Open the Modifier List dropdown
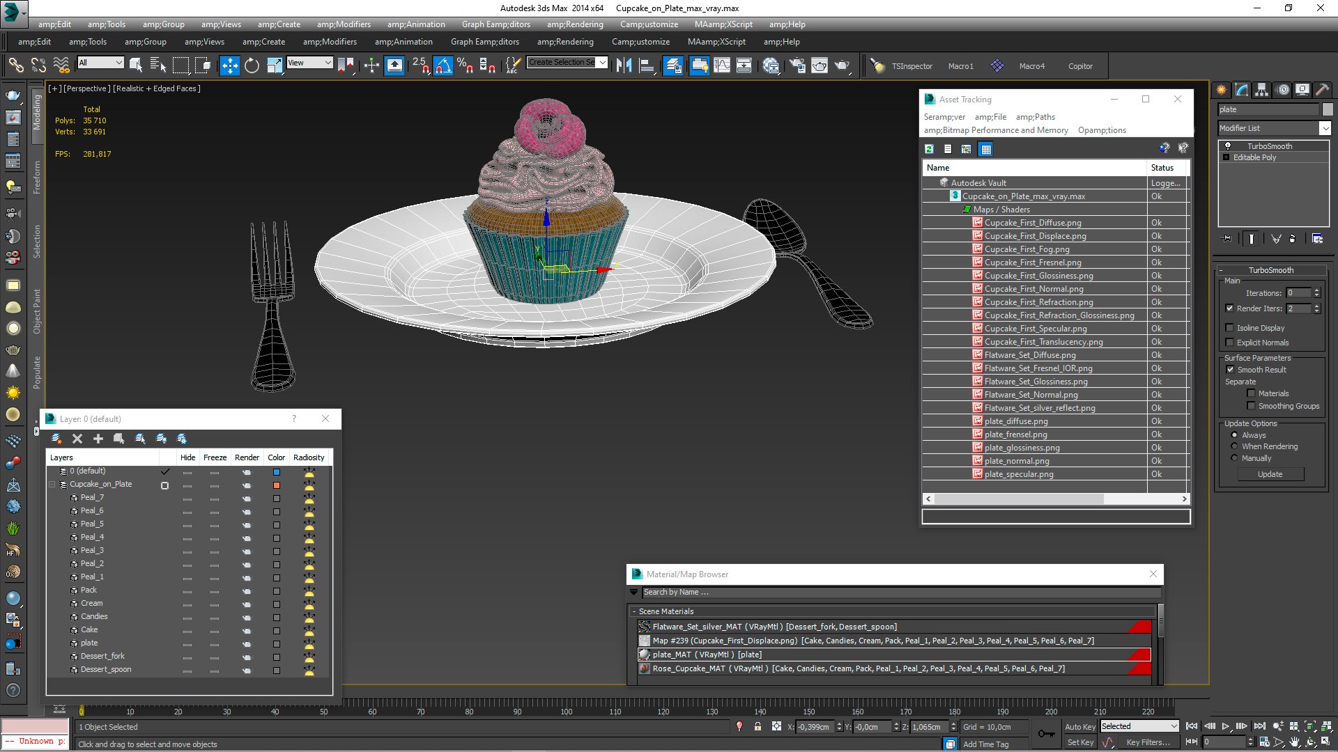The image size is (1338, 752). (x=1325, y=128)
